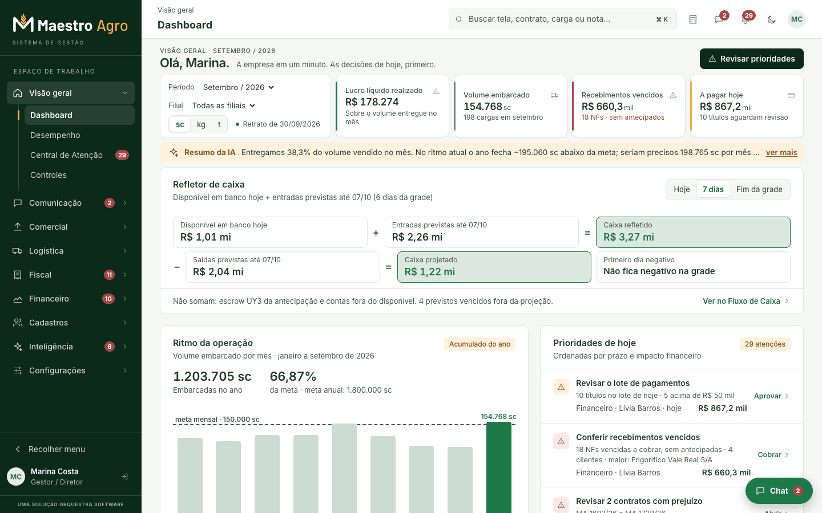The width and height of the screenshot is (822, 513).
Task: Click the Visão geral home icon
Action: (18, 93)
